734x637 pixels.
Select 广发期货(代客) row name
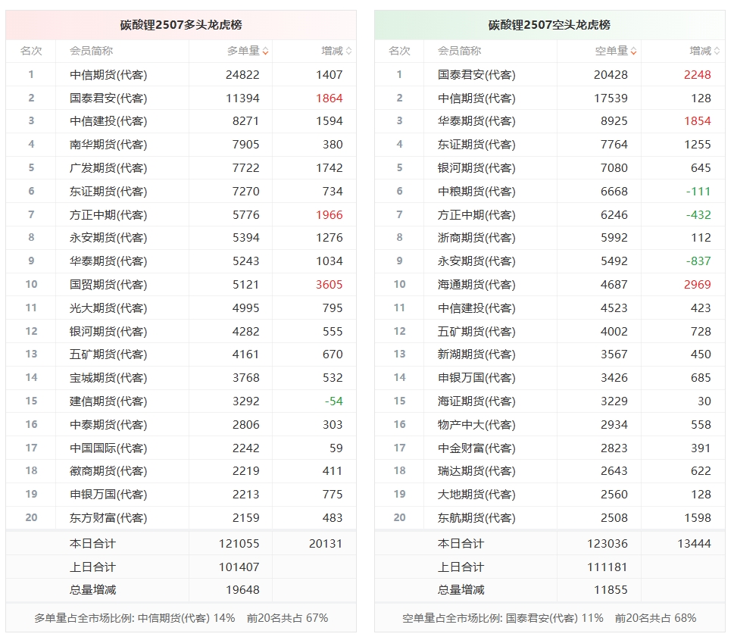tap(108, 168)
